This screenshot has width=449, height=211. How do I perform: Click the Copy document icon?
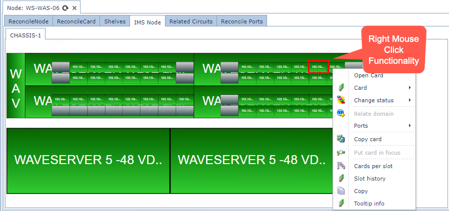(341, 191)
